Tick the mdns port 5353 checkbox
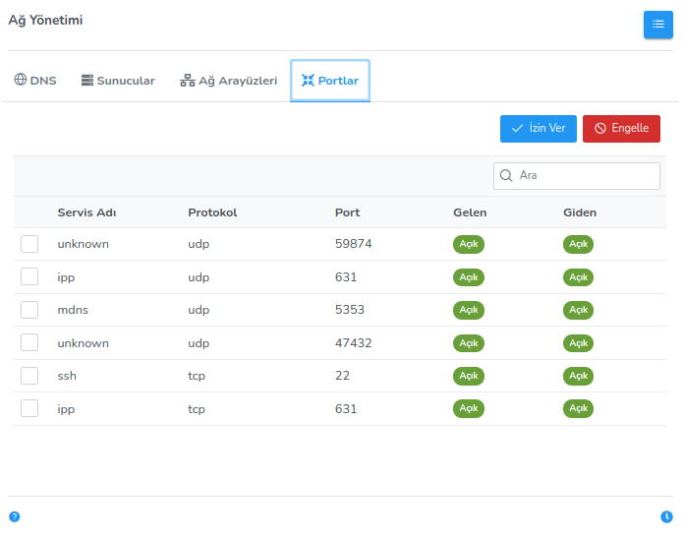This screenshot has height=542, width=684. [29, 310]
